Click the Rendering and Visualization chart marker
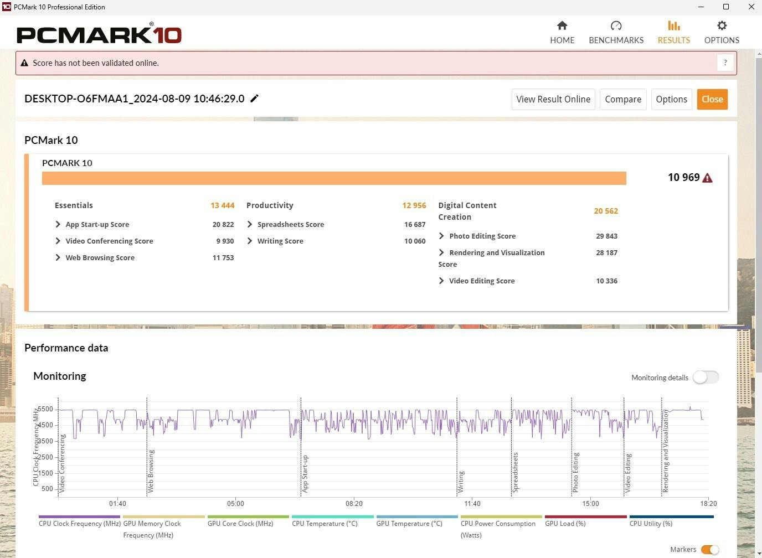 point(666,451)
